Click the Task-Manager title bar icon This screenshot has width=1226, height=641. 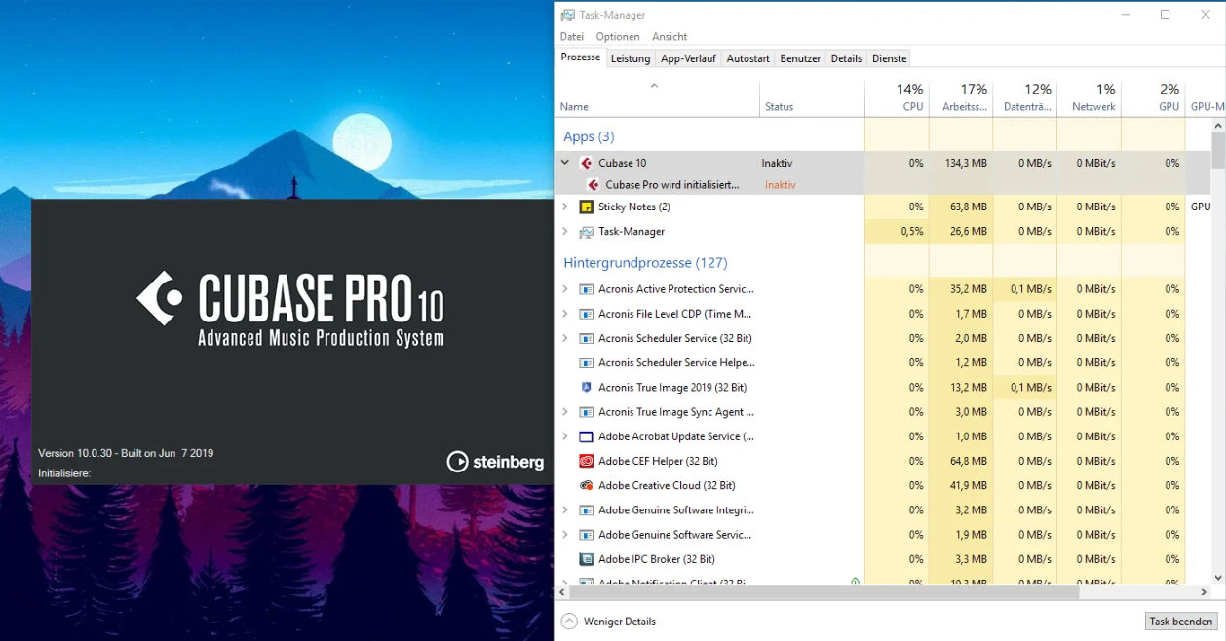(567, 15)
